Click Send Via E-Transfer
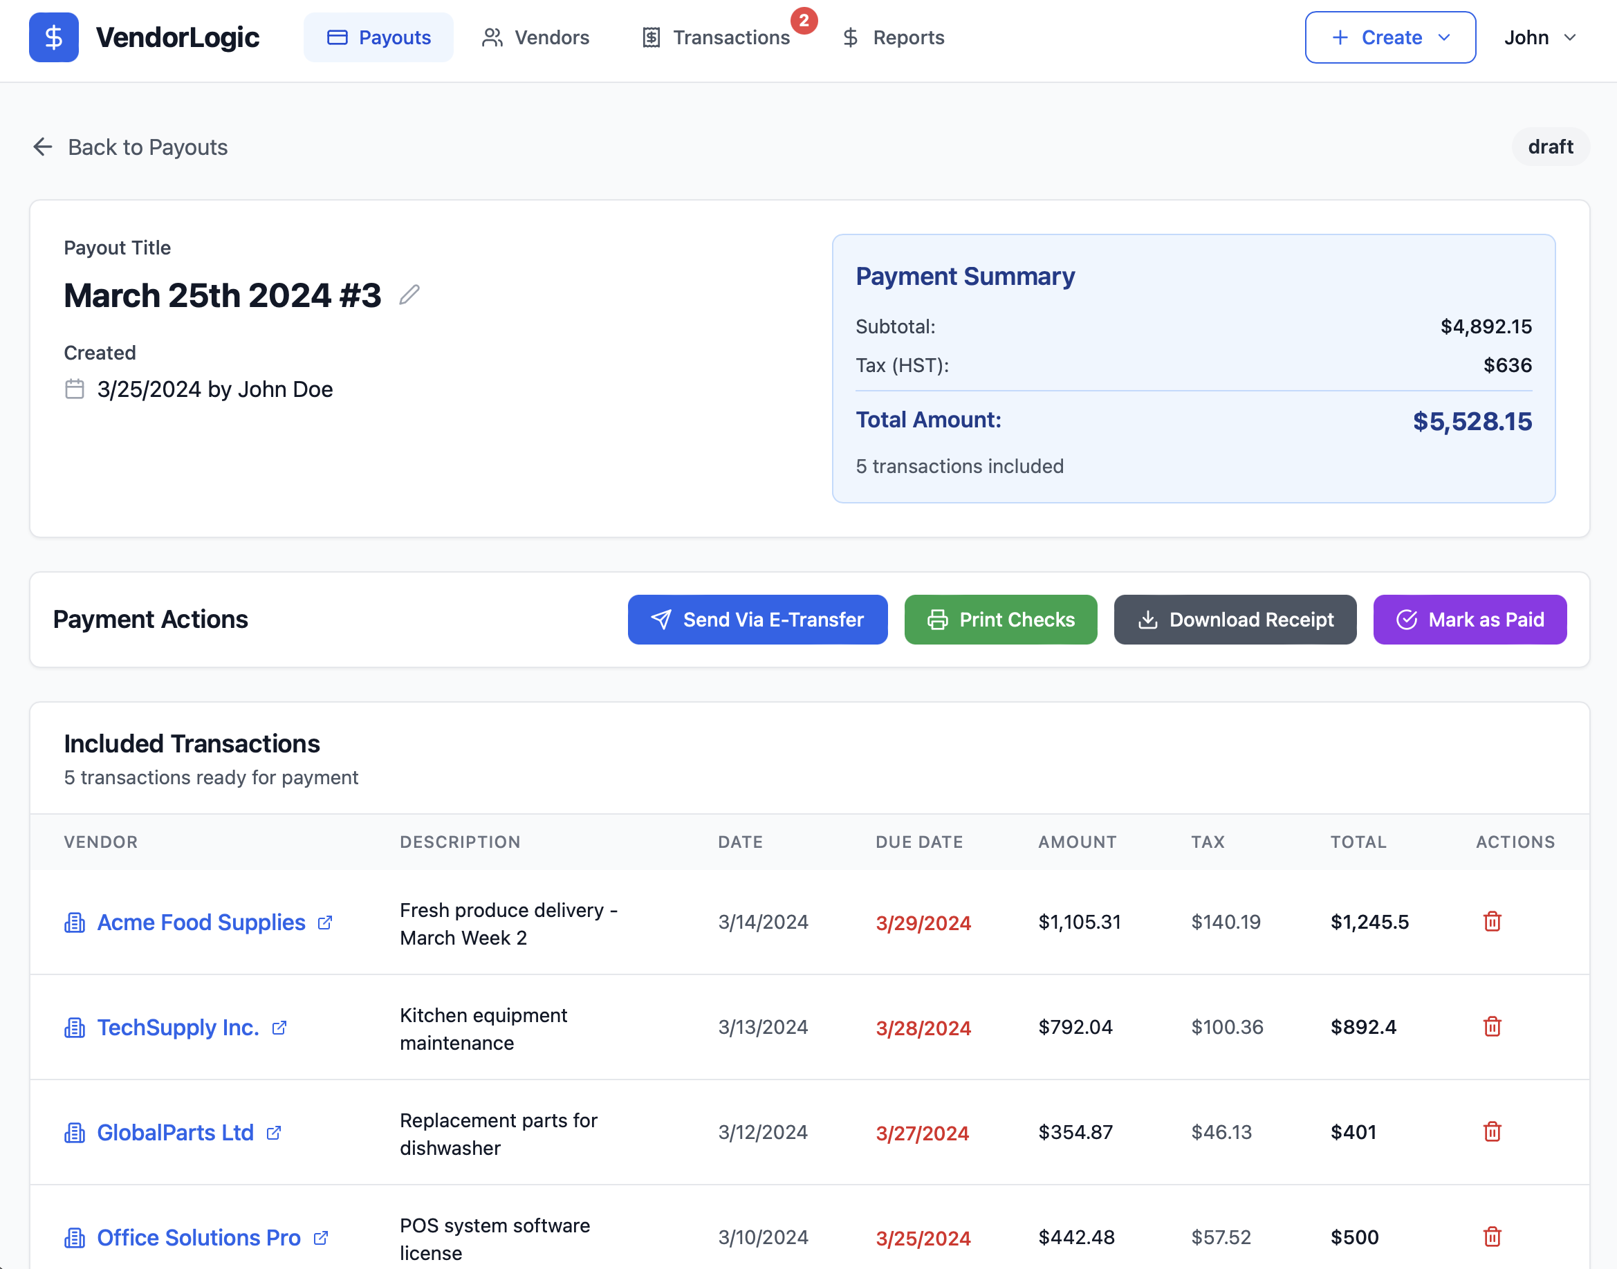Viewport: 1617px width, 1269px height. (x=757, y=619)
